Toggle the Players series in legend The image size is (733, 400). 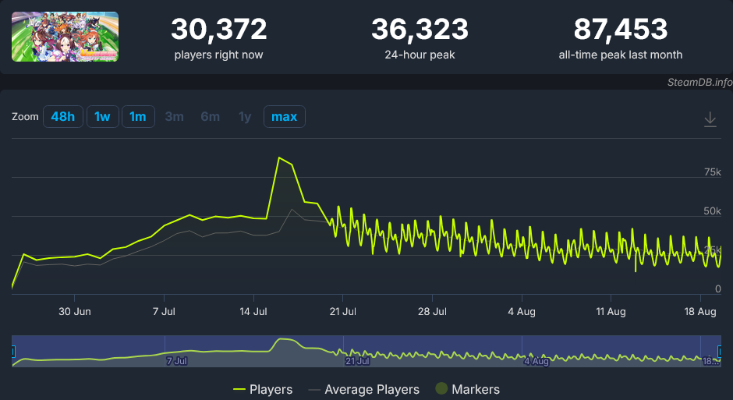(263, 389)
